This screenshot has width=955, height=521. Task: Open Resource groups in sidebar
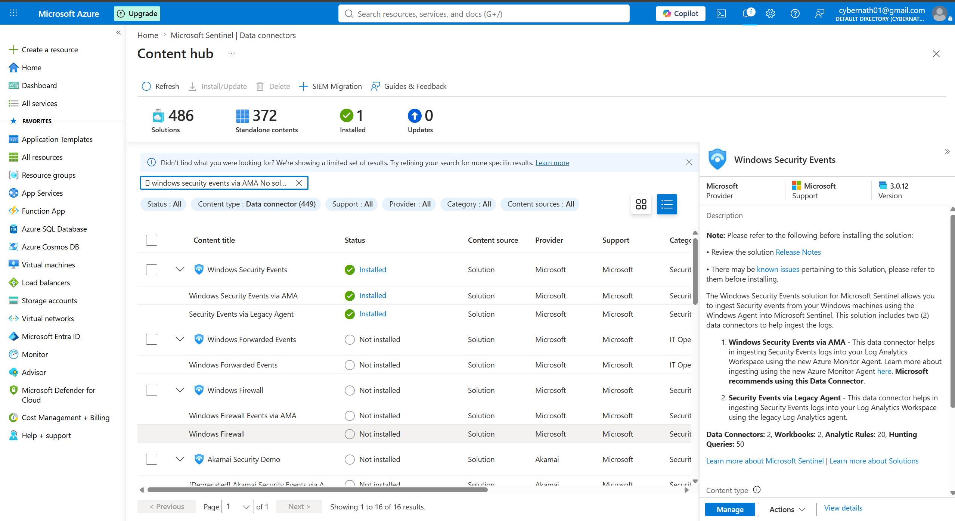(49, 175)
